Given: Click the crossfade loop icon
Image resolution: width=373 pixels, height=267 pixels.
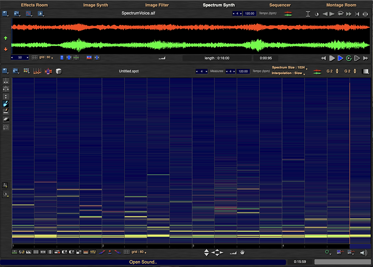Looking at the screenshot, I should tap(340, 14).
